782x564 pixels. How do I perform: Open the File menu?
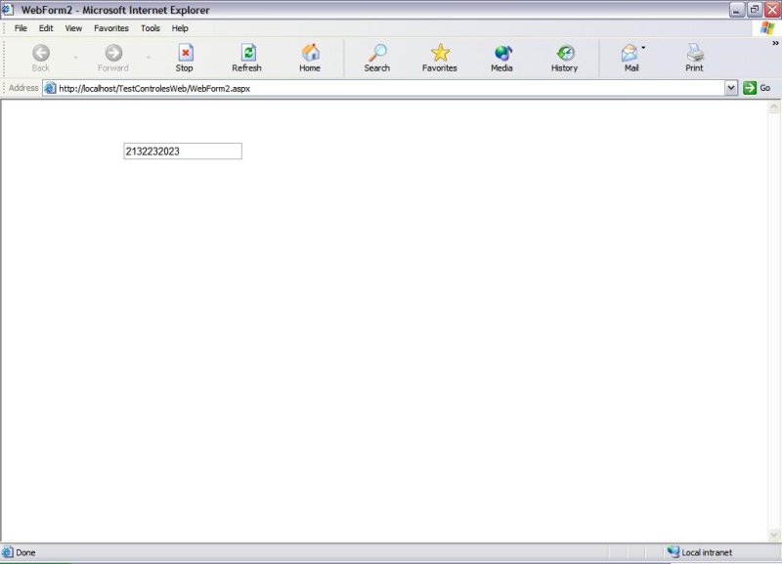coord(21,28)
